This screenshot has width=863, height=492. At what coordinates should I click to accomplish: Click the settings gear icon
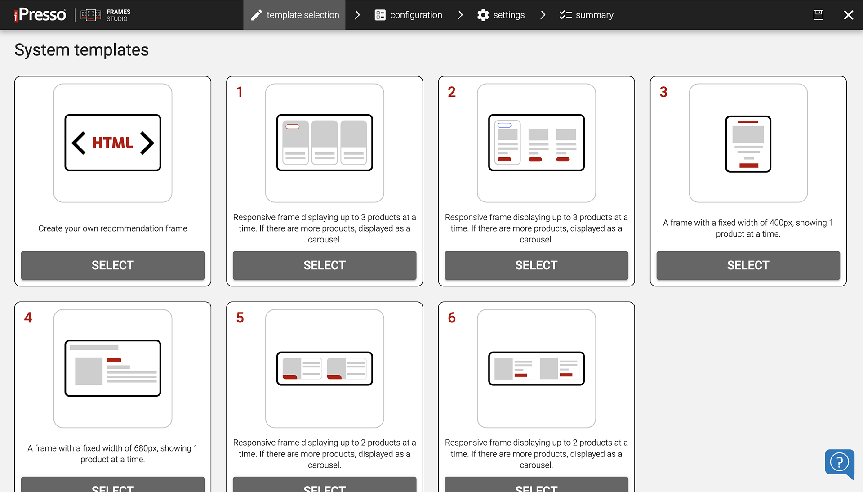pos(483,15)
